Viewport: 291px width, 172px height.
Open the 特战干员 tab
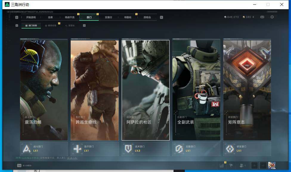click(69, 17)
